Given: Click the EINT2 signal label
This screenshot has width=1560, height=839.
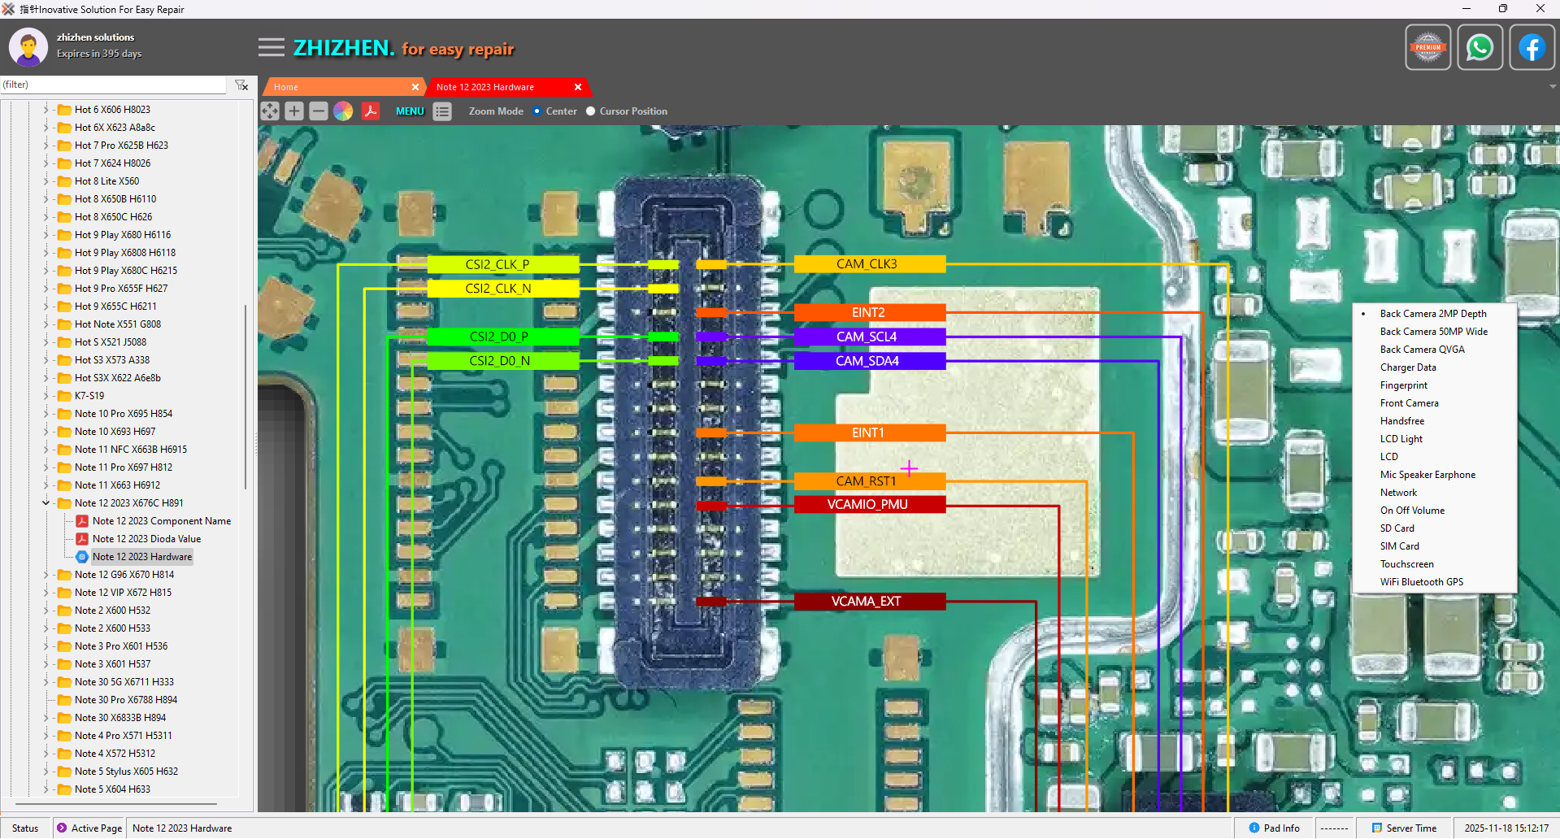Looking at the screenshot, I should pyautogui.click(x=870, y=313).
